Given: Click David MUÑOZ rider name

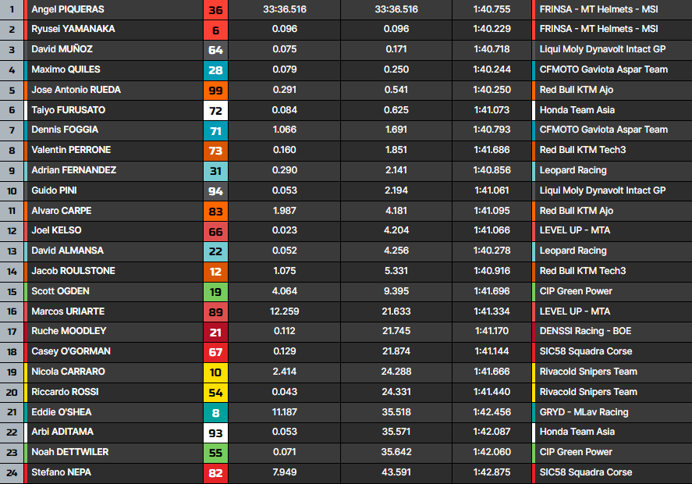Looking at the screenshot, I should point(61,50).
